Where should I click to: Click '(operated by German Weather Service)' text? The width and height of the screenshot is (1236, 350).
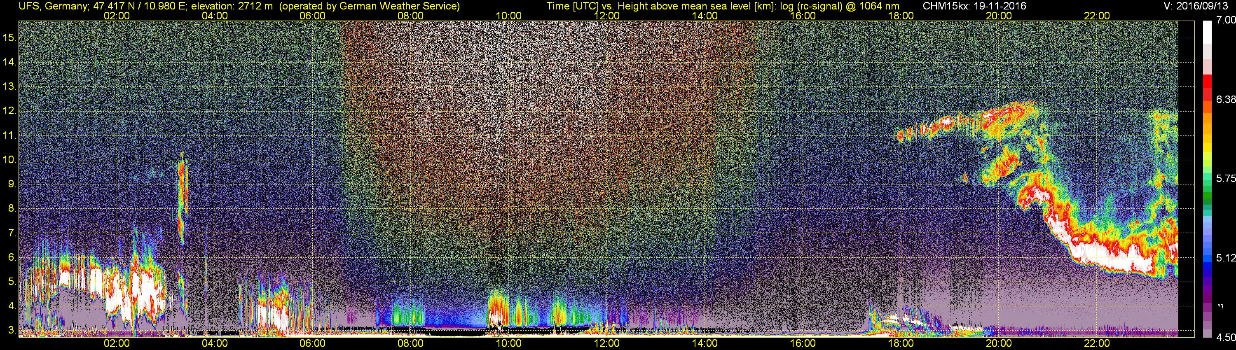coord(370,6)
